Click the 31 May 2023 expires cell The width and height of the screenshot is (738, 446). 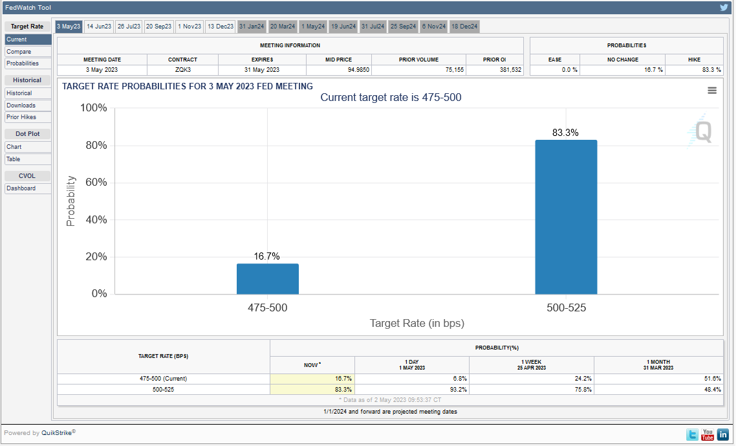pos(262,70)
